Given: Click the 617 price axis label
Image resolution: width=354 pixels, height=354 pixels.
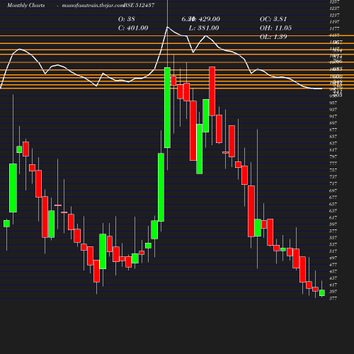Looking at the screenshot, I should coord(333,217).
